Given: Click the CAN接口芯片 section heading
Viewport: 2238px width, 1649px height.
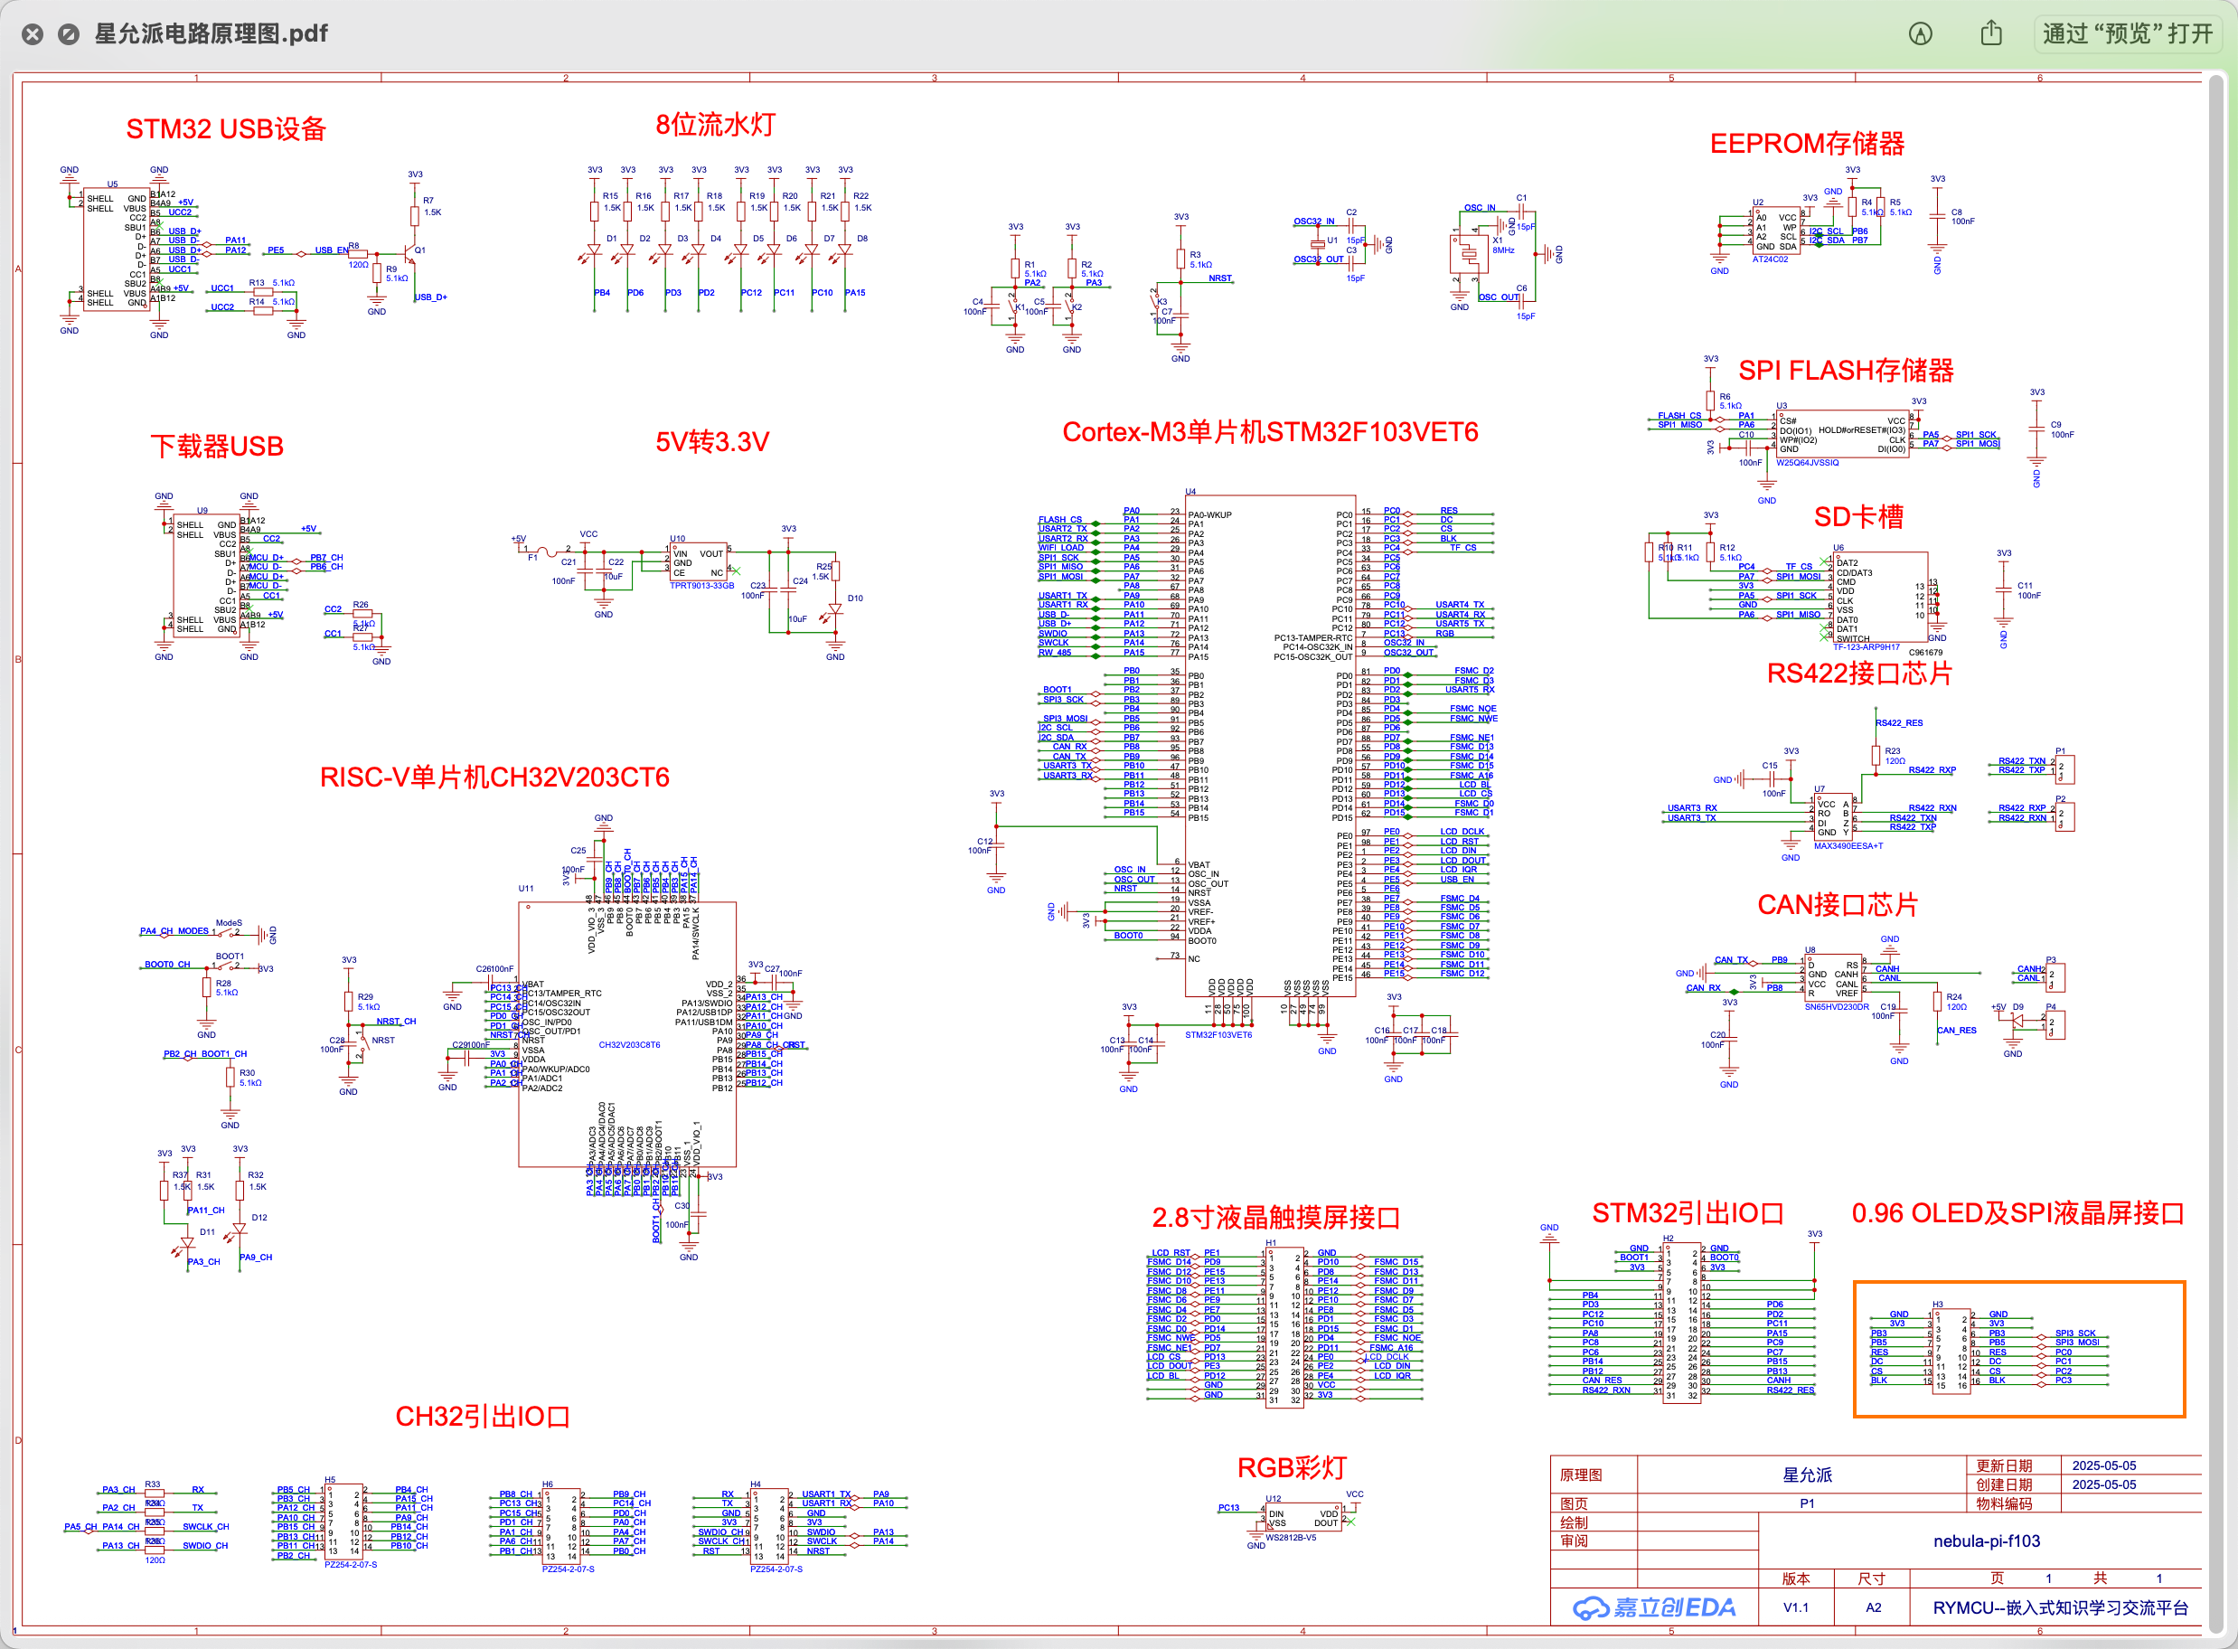Looking at the screenshot, I should [x=1837, y=904].
